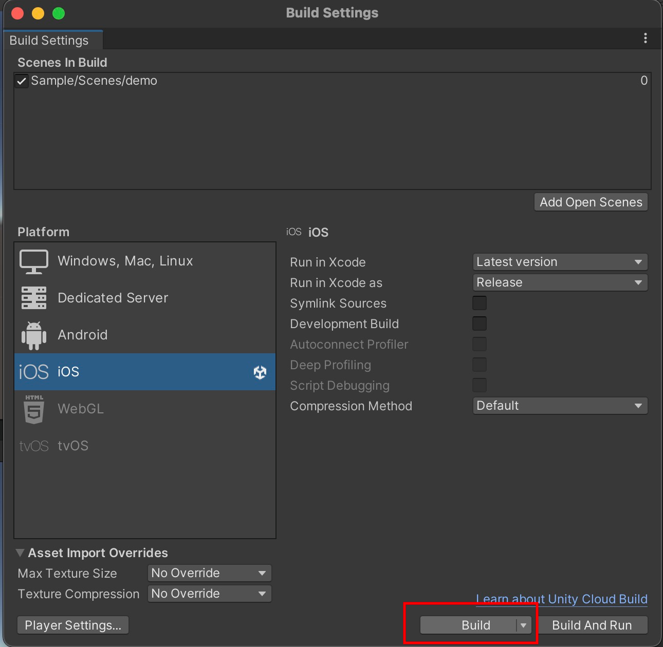This screenshot has height=647, width=663.
Task: Uncheck the Sample/Scenes/demo scene
Action: 21,81
